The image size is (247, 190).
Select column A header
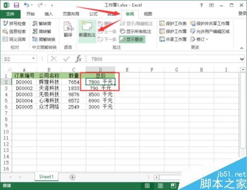(24, 70)
